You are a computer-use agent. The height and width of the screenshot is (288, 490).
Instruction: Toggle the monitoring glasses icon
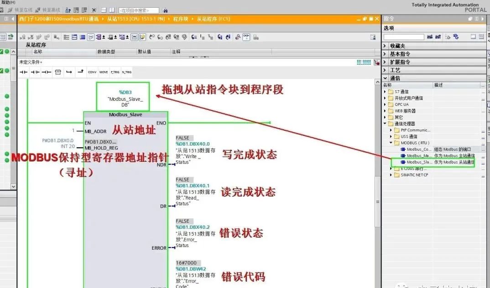point(246,37)
